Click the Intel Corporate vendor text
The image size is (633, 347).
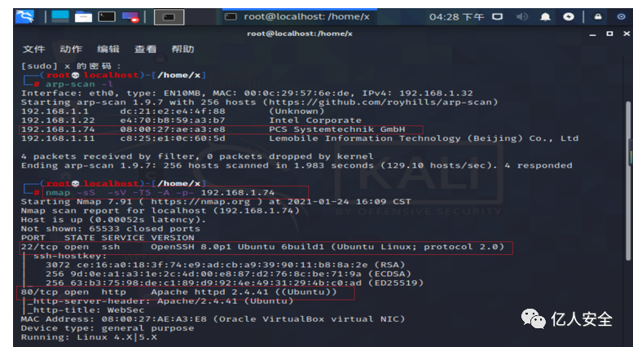tap(315, 121)
